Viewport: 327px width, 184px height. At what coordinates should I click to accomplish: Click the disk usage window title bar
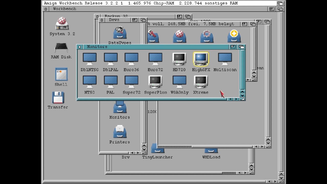[194, 24]
